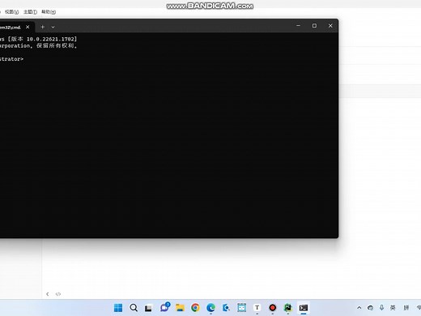Switch input language via 英 indicator
Image resolution: width=421 pixels, height=316 pixels.
pos(393,308)
